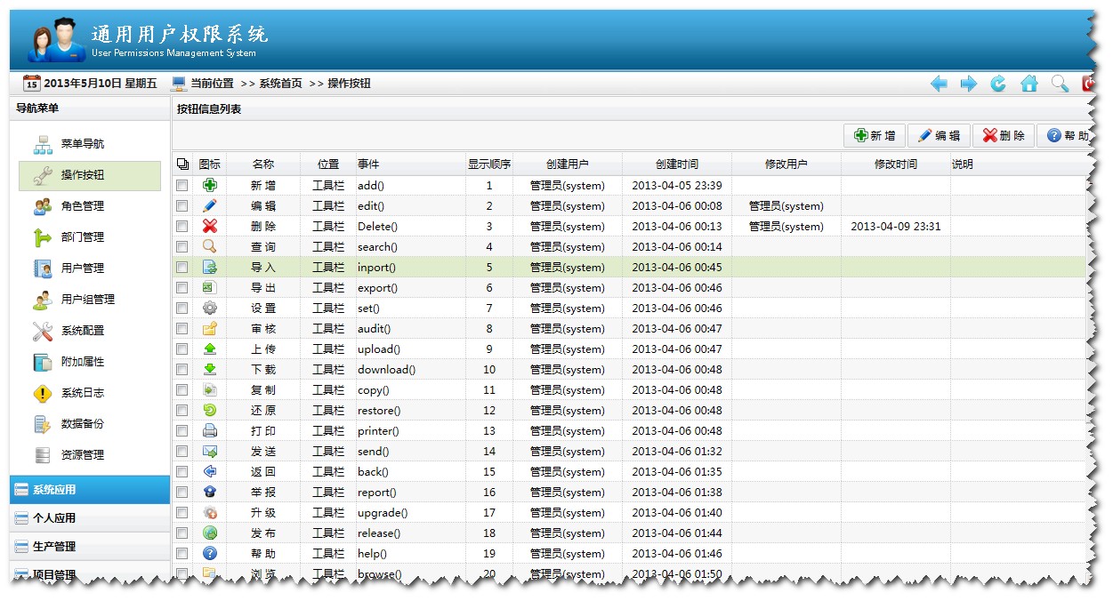This screenshot has width=1113, height=601.
Task: Click the refresh icon in the top toolbar
Action: tap(998, 83)
